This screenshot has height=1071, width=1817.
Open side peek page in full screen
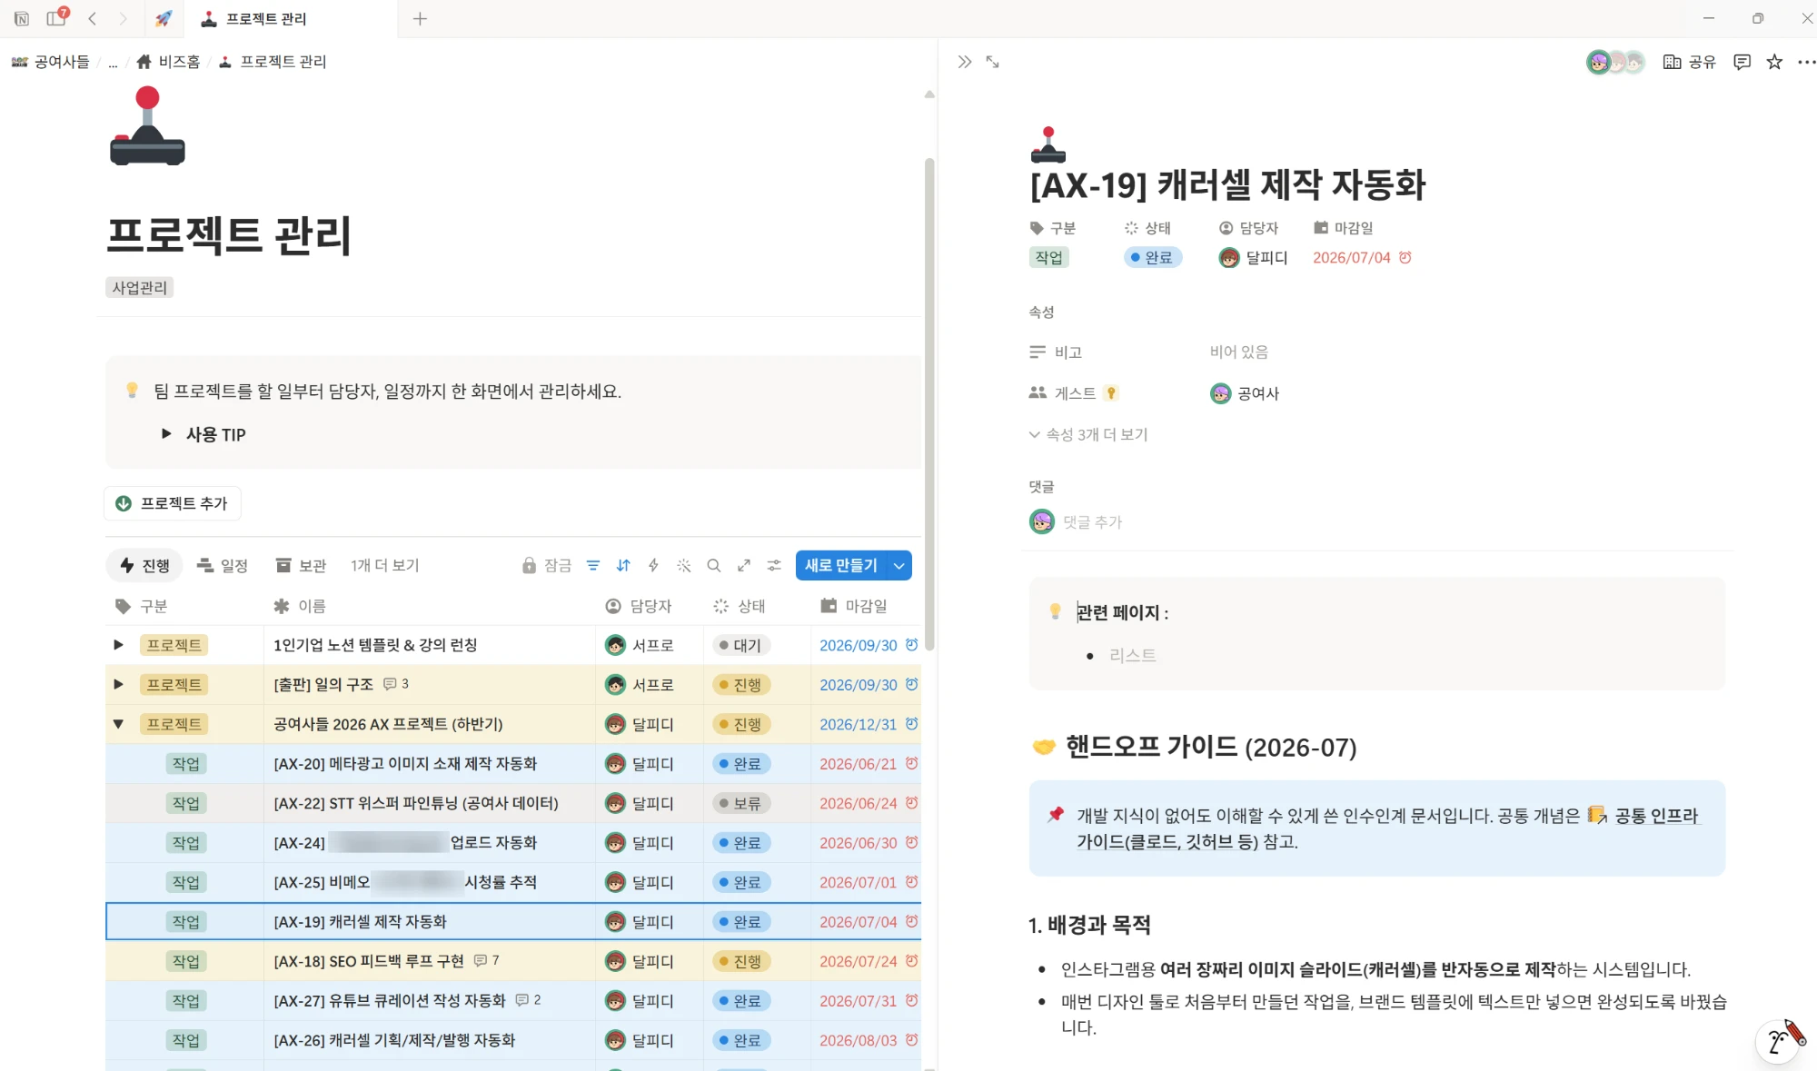(x=993, y=62)
